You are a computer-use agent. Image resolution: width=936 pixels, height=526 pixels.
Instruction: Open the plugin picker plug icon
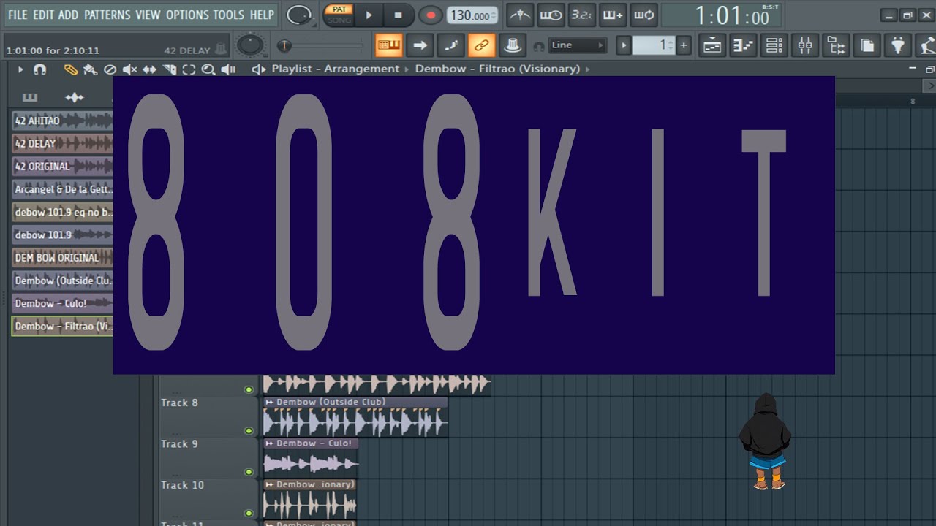coord(898,45)
